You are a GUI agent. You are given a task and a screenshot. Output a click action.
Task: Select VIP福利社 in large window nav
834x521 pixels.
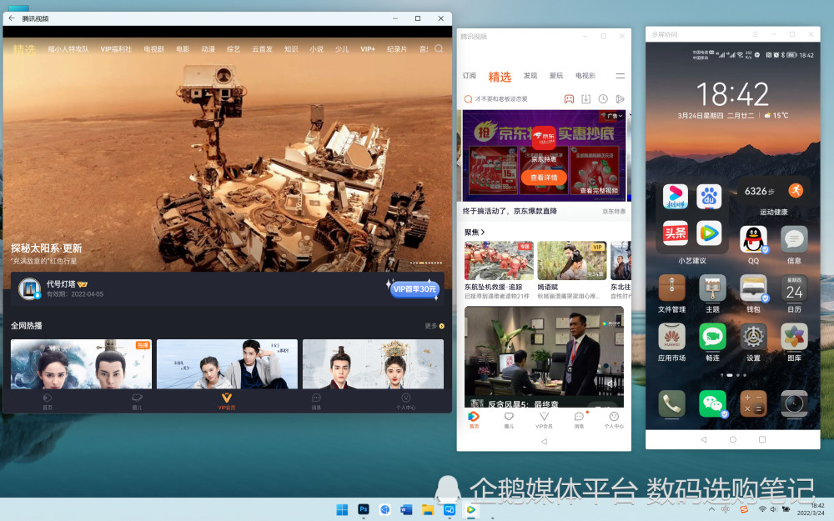pyautogui.click(x=116, y=49)
